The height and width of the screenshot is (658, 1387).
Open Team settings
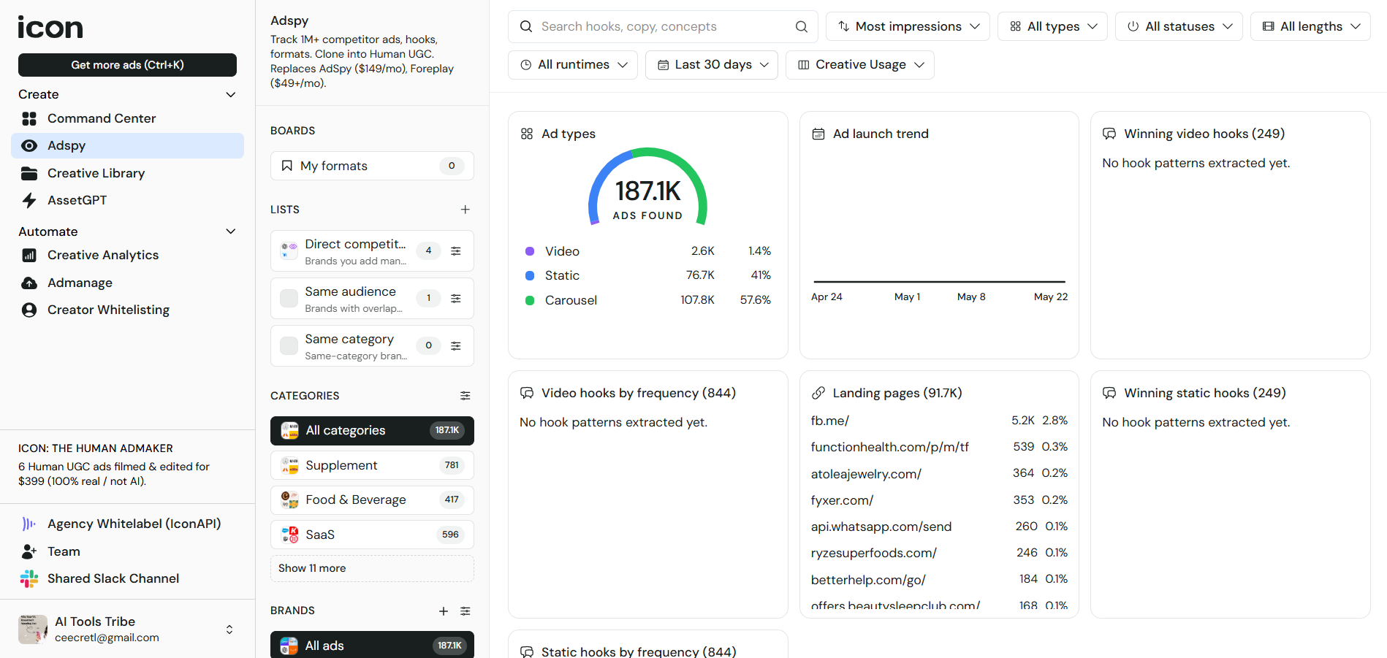(128, 551)
